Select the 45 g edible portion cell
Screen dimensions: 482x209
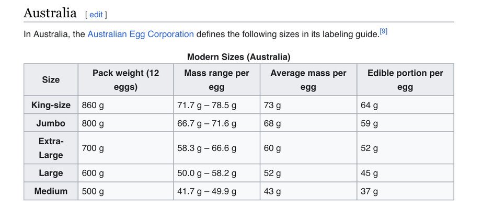[369, 173]
